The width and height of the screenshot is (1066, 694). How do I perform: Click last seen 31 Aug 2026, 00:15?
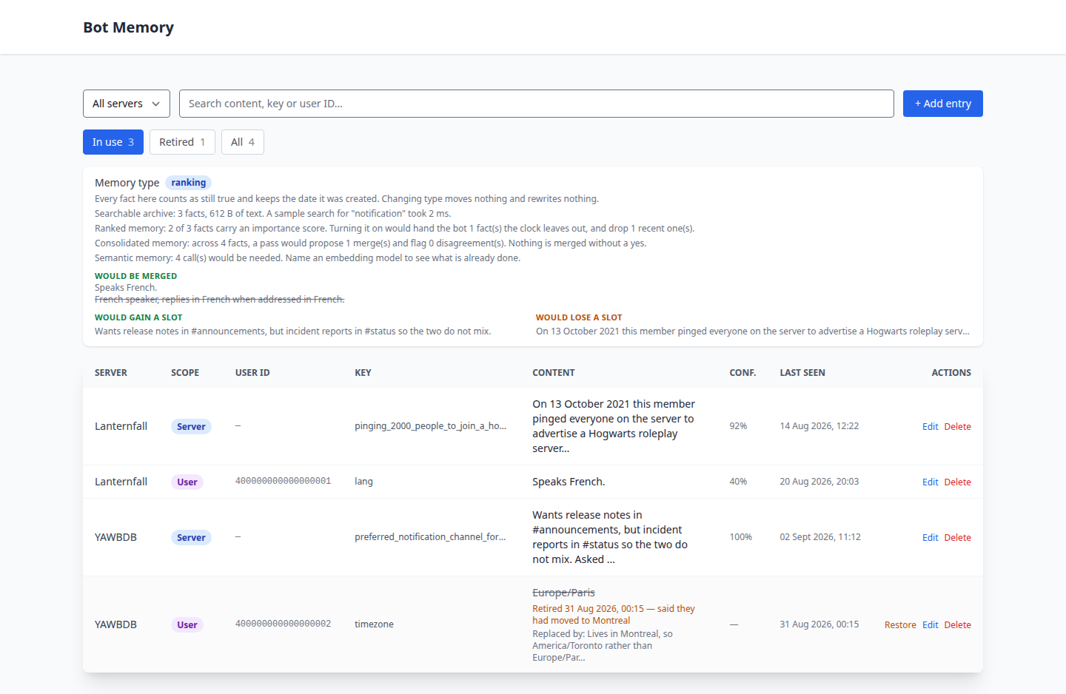click(x=819, y=624)
